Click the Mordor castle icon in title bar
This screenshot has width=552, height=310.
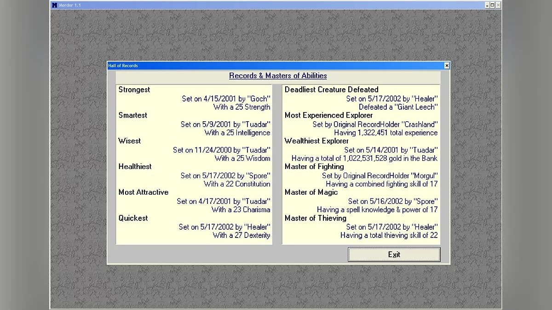55,5
